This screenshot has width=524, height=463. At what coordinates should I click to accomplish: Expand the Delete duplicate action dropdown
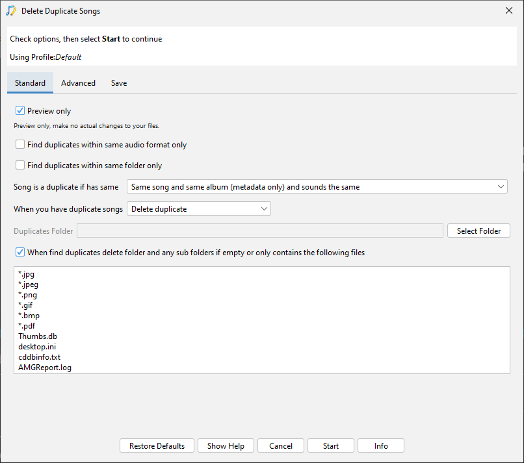pyautogui.click(x=199, y=208)
